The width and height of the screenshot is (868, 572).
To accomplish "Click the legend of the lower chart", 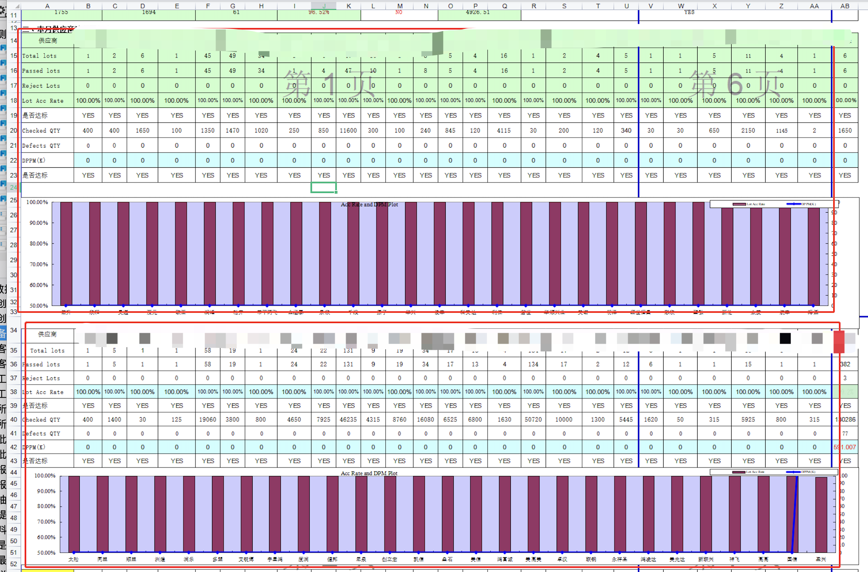I will tap(774, 472).
